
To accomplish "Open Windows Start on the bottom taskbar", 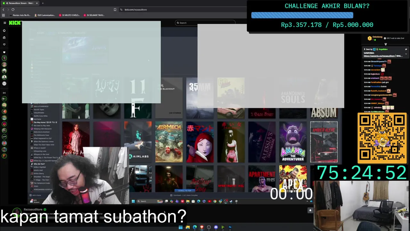I will click(x=181, y=227).
